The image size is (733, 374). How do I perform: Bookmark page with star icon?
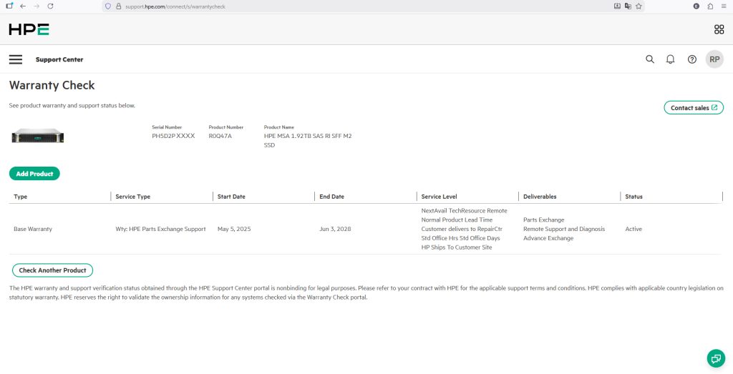pos(639,6)
